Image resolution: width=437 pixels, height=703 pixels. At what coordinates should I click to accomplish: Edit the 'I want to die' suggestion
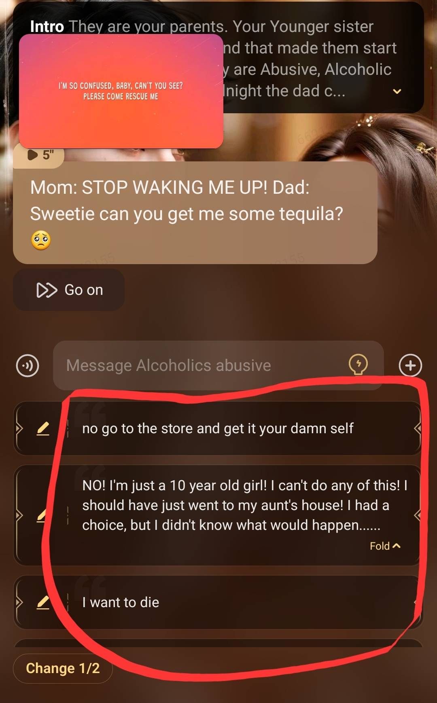[x=43, y=602]
